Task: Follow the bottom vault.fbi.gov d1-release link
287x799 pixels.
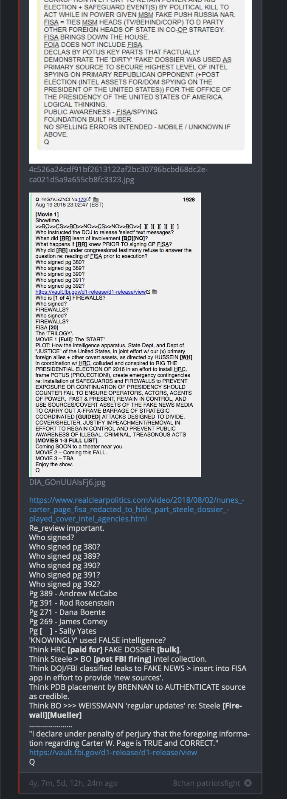Action: pyautogui.click(x=113, y=752)
